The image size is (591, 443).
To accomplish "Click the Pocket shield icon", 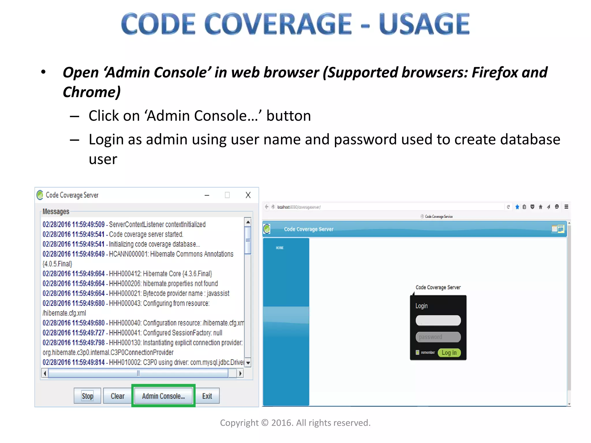I will 532,207.
